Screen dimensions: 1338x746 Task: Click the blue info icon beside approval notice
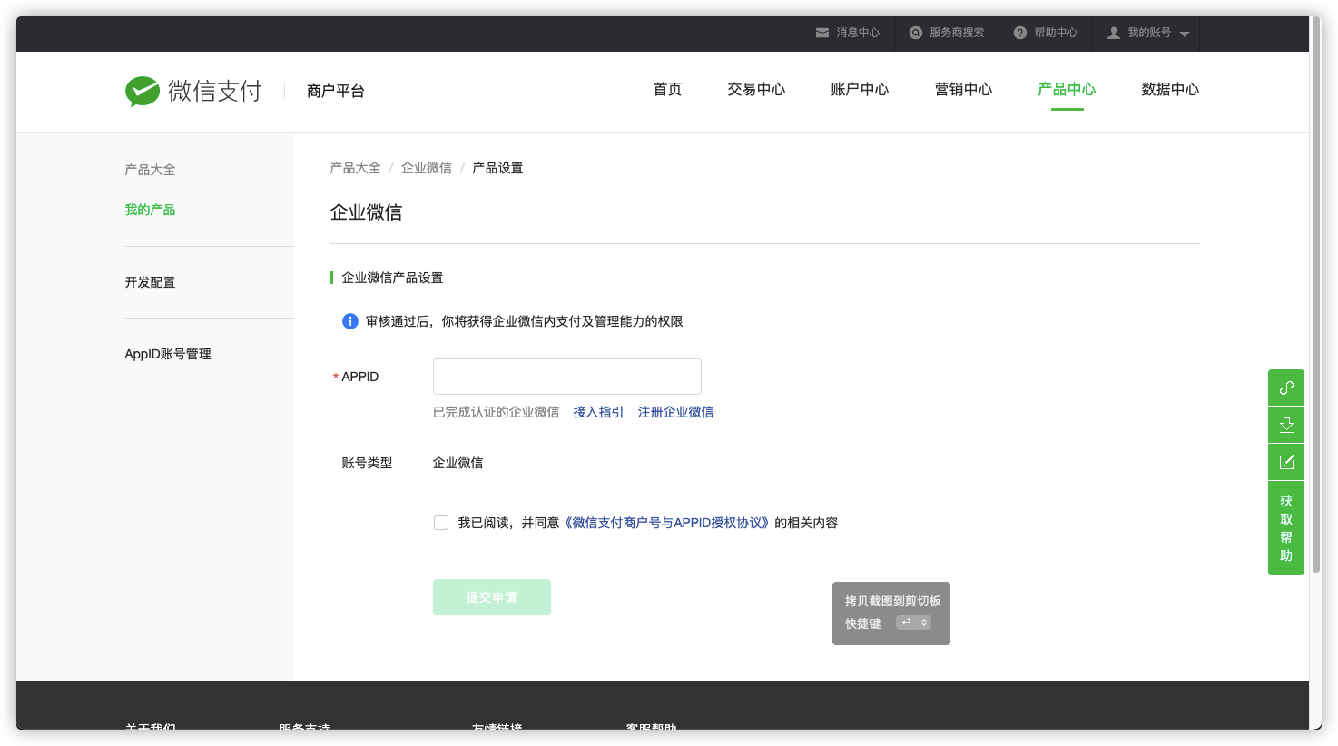coord(350,321)
